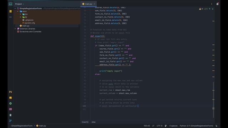Click the address_field.delete(0, END) line
The height and width of the screenshot is (128, 228).
pyautogui.click(x=111, y=23)
